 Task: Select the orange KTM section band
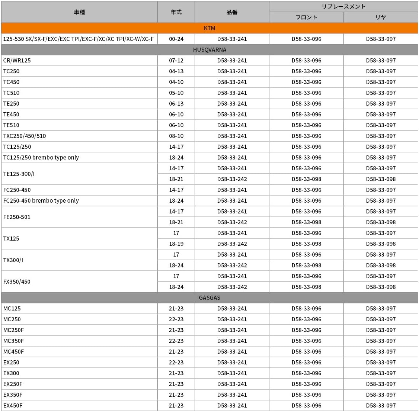click(209, 28)
